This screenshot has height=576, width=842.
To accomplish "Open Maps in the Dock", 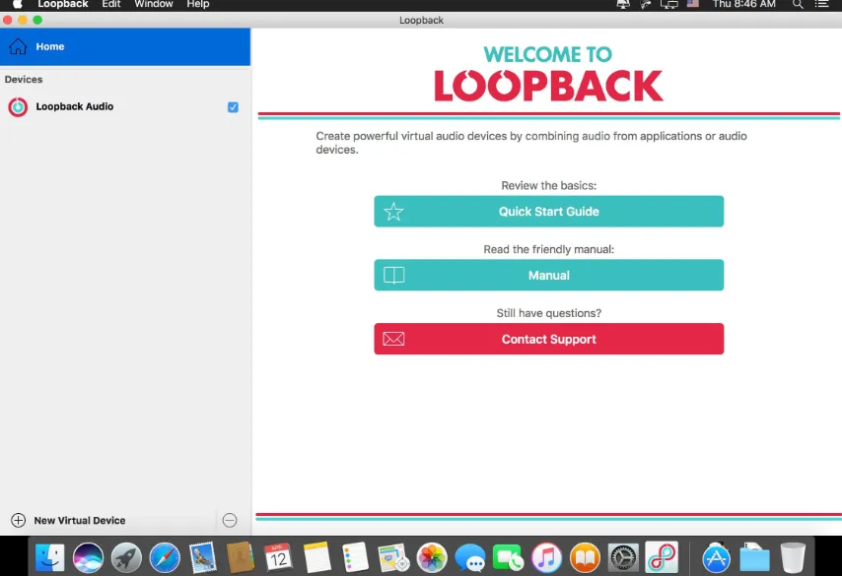I will 393,557.
